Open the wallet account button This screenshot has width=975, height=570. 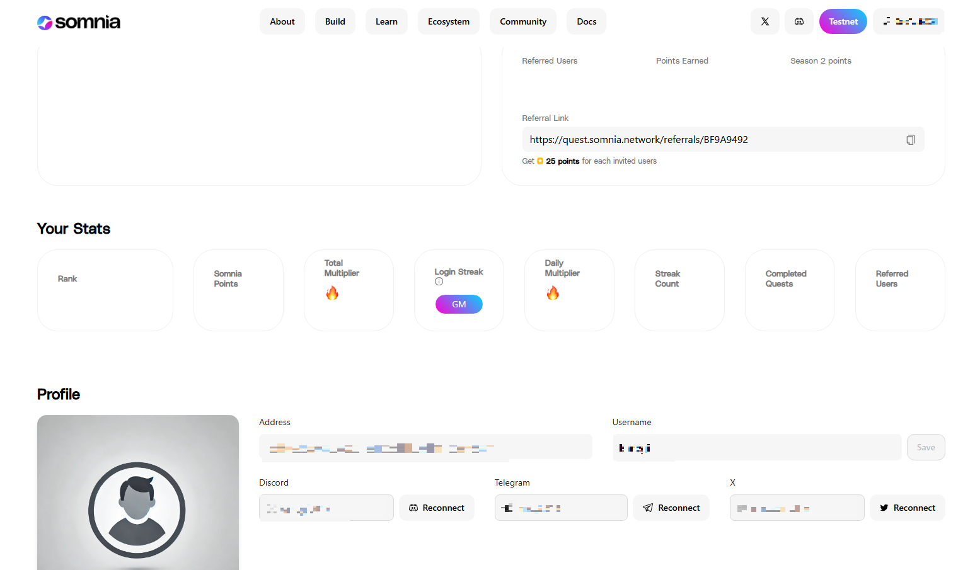909,21
